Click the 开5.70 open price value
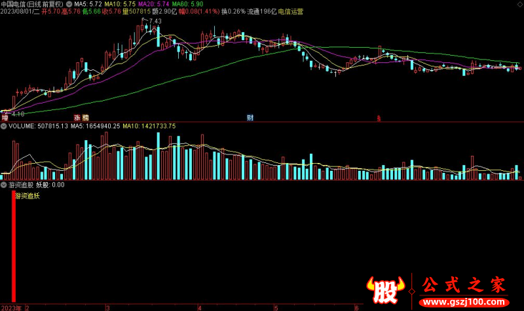 point(51,12)
